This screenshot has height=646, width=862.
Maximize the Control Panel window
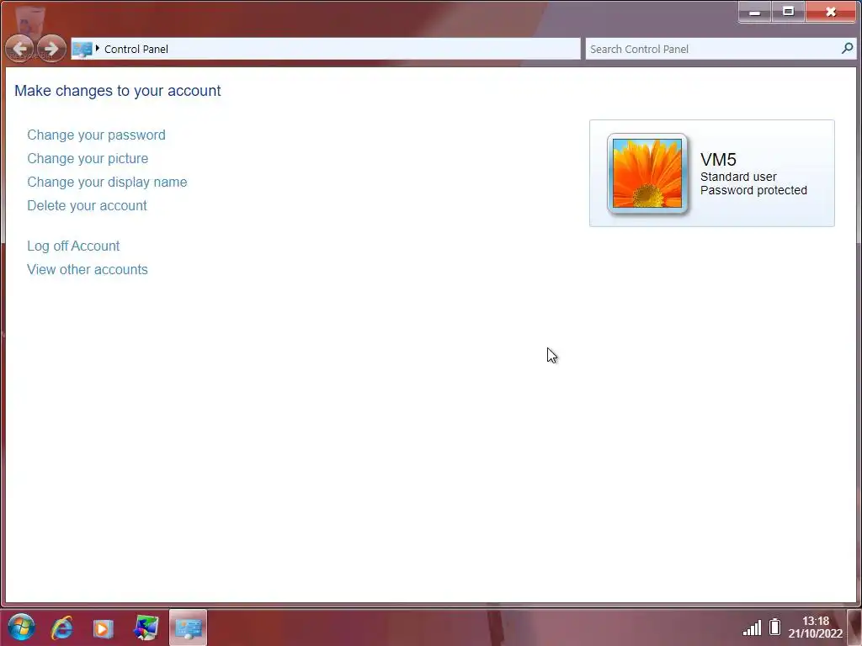[788, 12]
